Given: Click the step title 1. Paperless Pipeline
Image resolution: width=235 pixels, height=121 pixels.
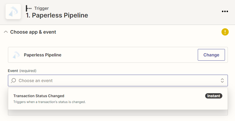Looking at the screenshot, I should point(57,15).
